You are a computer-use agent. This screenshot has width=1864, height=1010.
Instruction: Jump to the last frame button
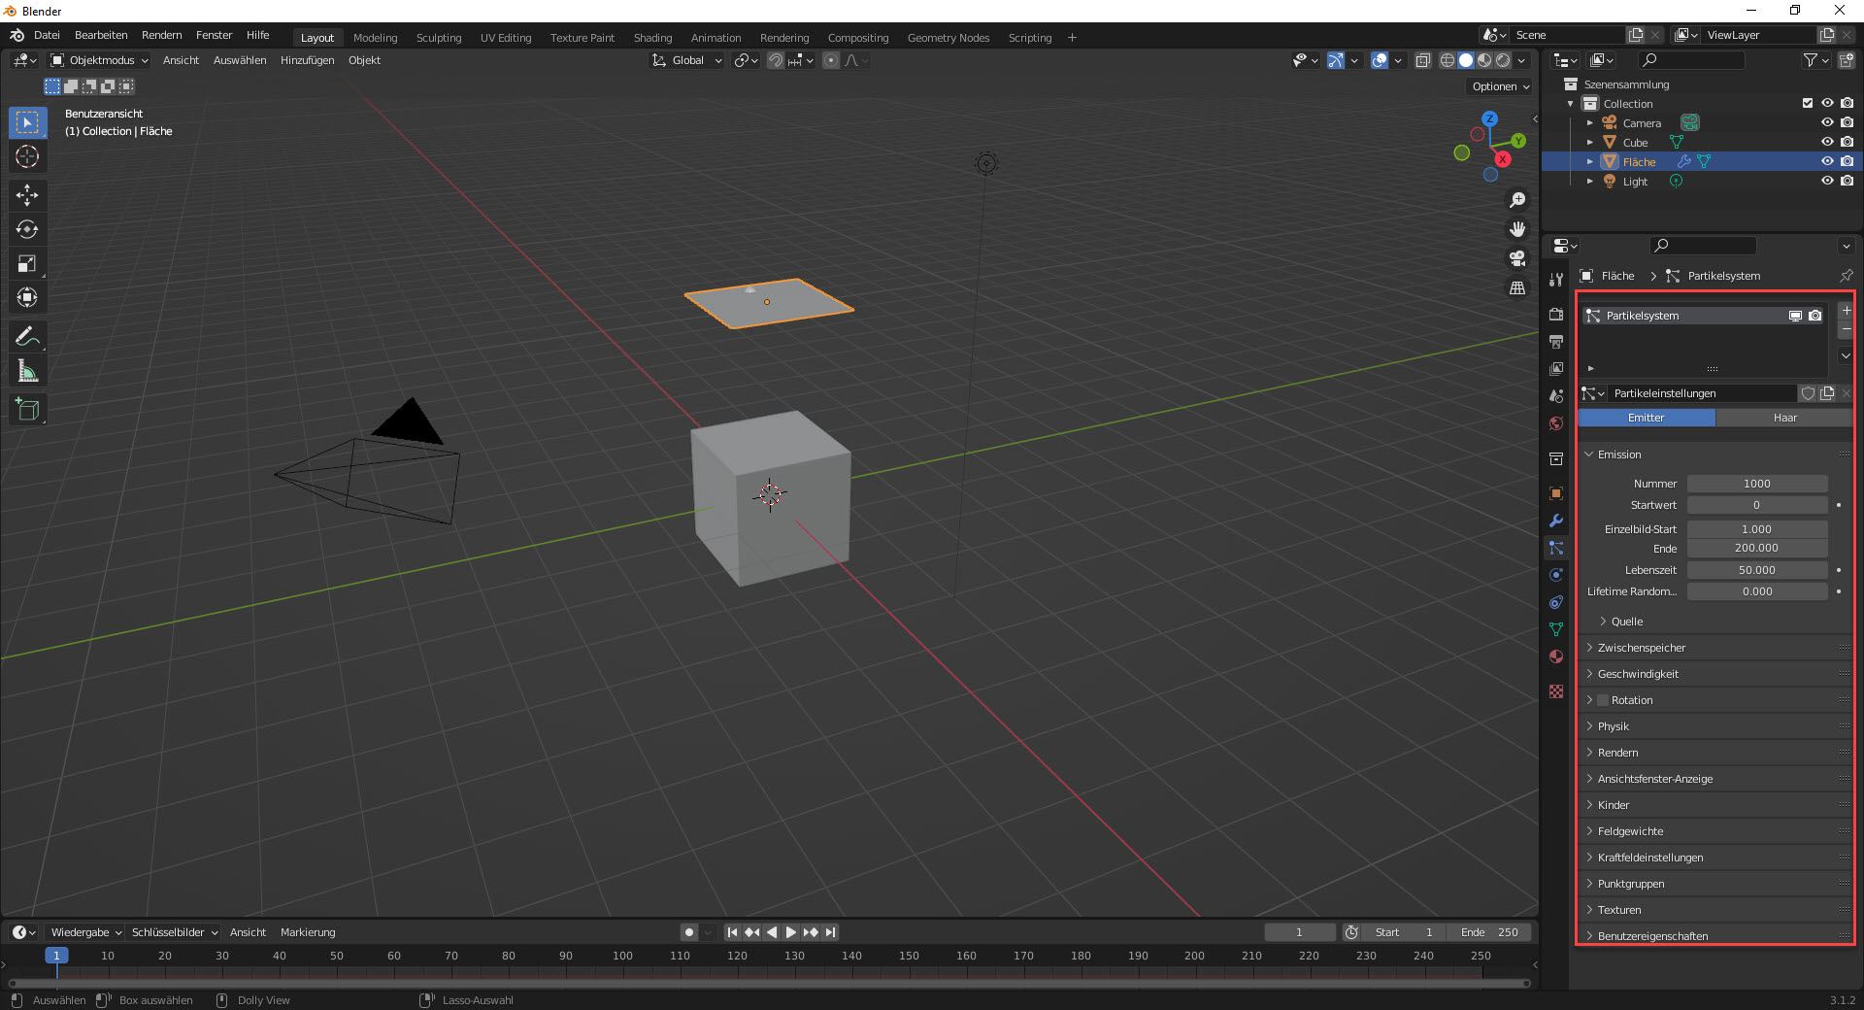830,932
